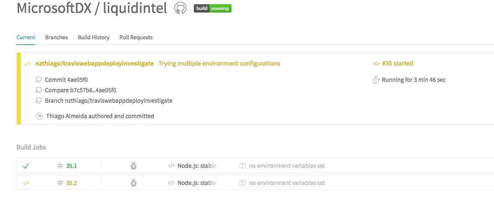Click the stopwatch icon beside Running for
Image resolution: width=494 pixels, height=200 pixels.
click(376, 80)
